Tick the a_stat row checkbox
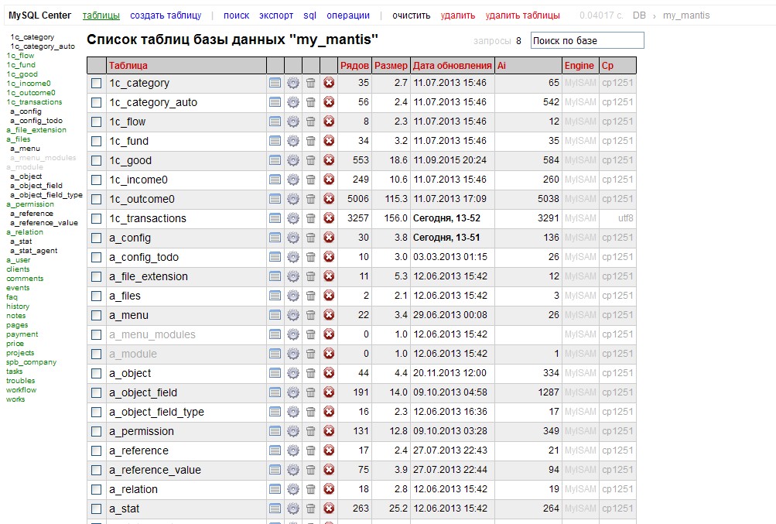This screenshot has height=524, width=776. [x=97, y=509]
